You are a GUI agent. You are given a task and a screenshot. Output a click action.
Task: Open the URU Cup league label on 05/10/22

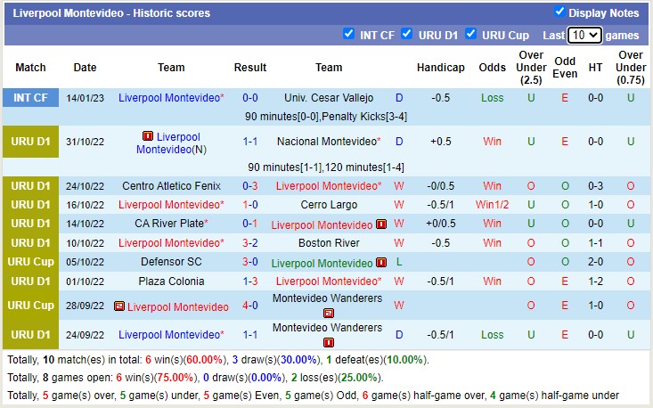30,262
